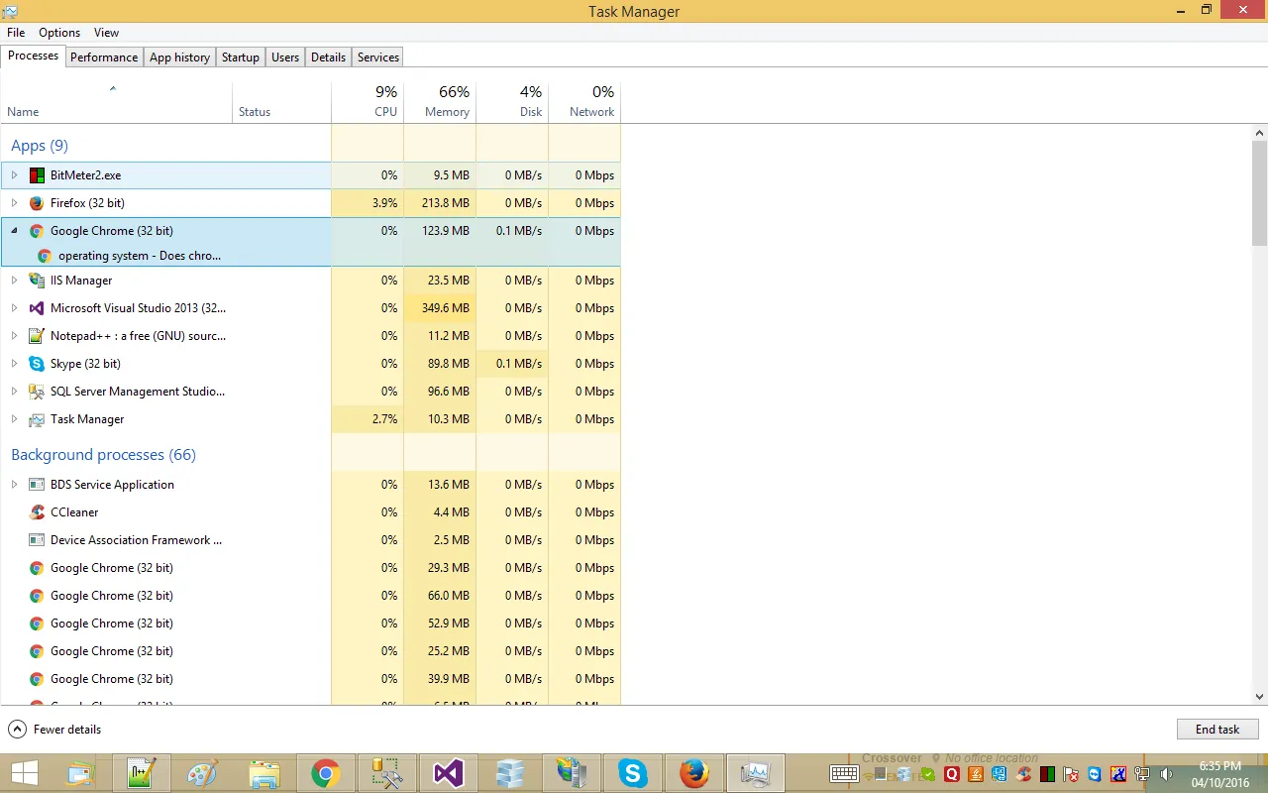Viewport: 1268px width, 793px height.
Task: Click the touch keyboard icon in the tray
Action: 844,774
